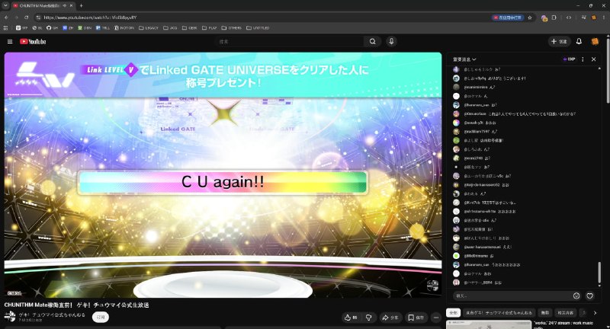610x329 pixels.
Task: Open YouTube account avatar menu
Action: pyautogui.click(x=595, y=41)
